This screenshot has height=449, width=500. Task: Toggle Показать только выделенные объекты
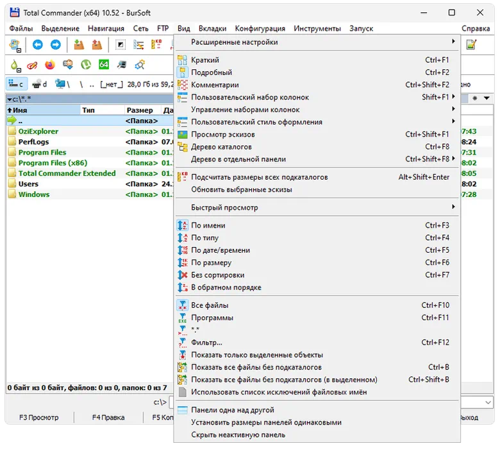[x=317, y=355]
